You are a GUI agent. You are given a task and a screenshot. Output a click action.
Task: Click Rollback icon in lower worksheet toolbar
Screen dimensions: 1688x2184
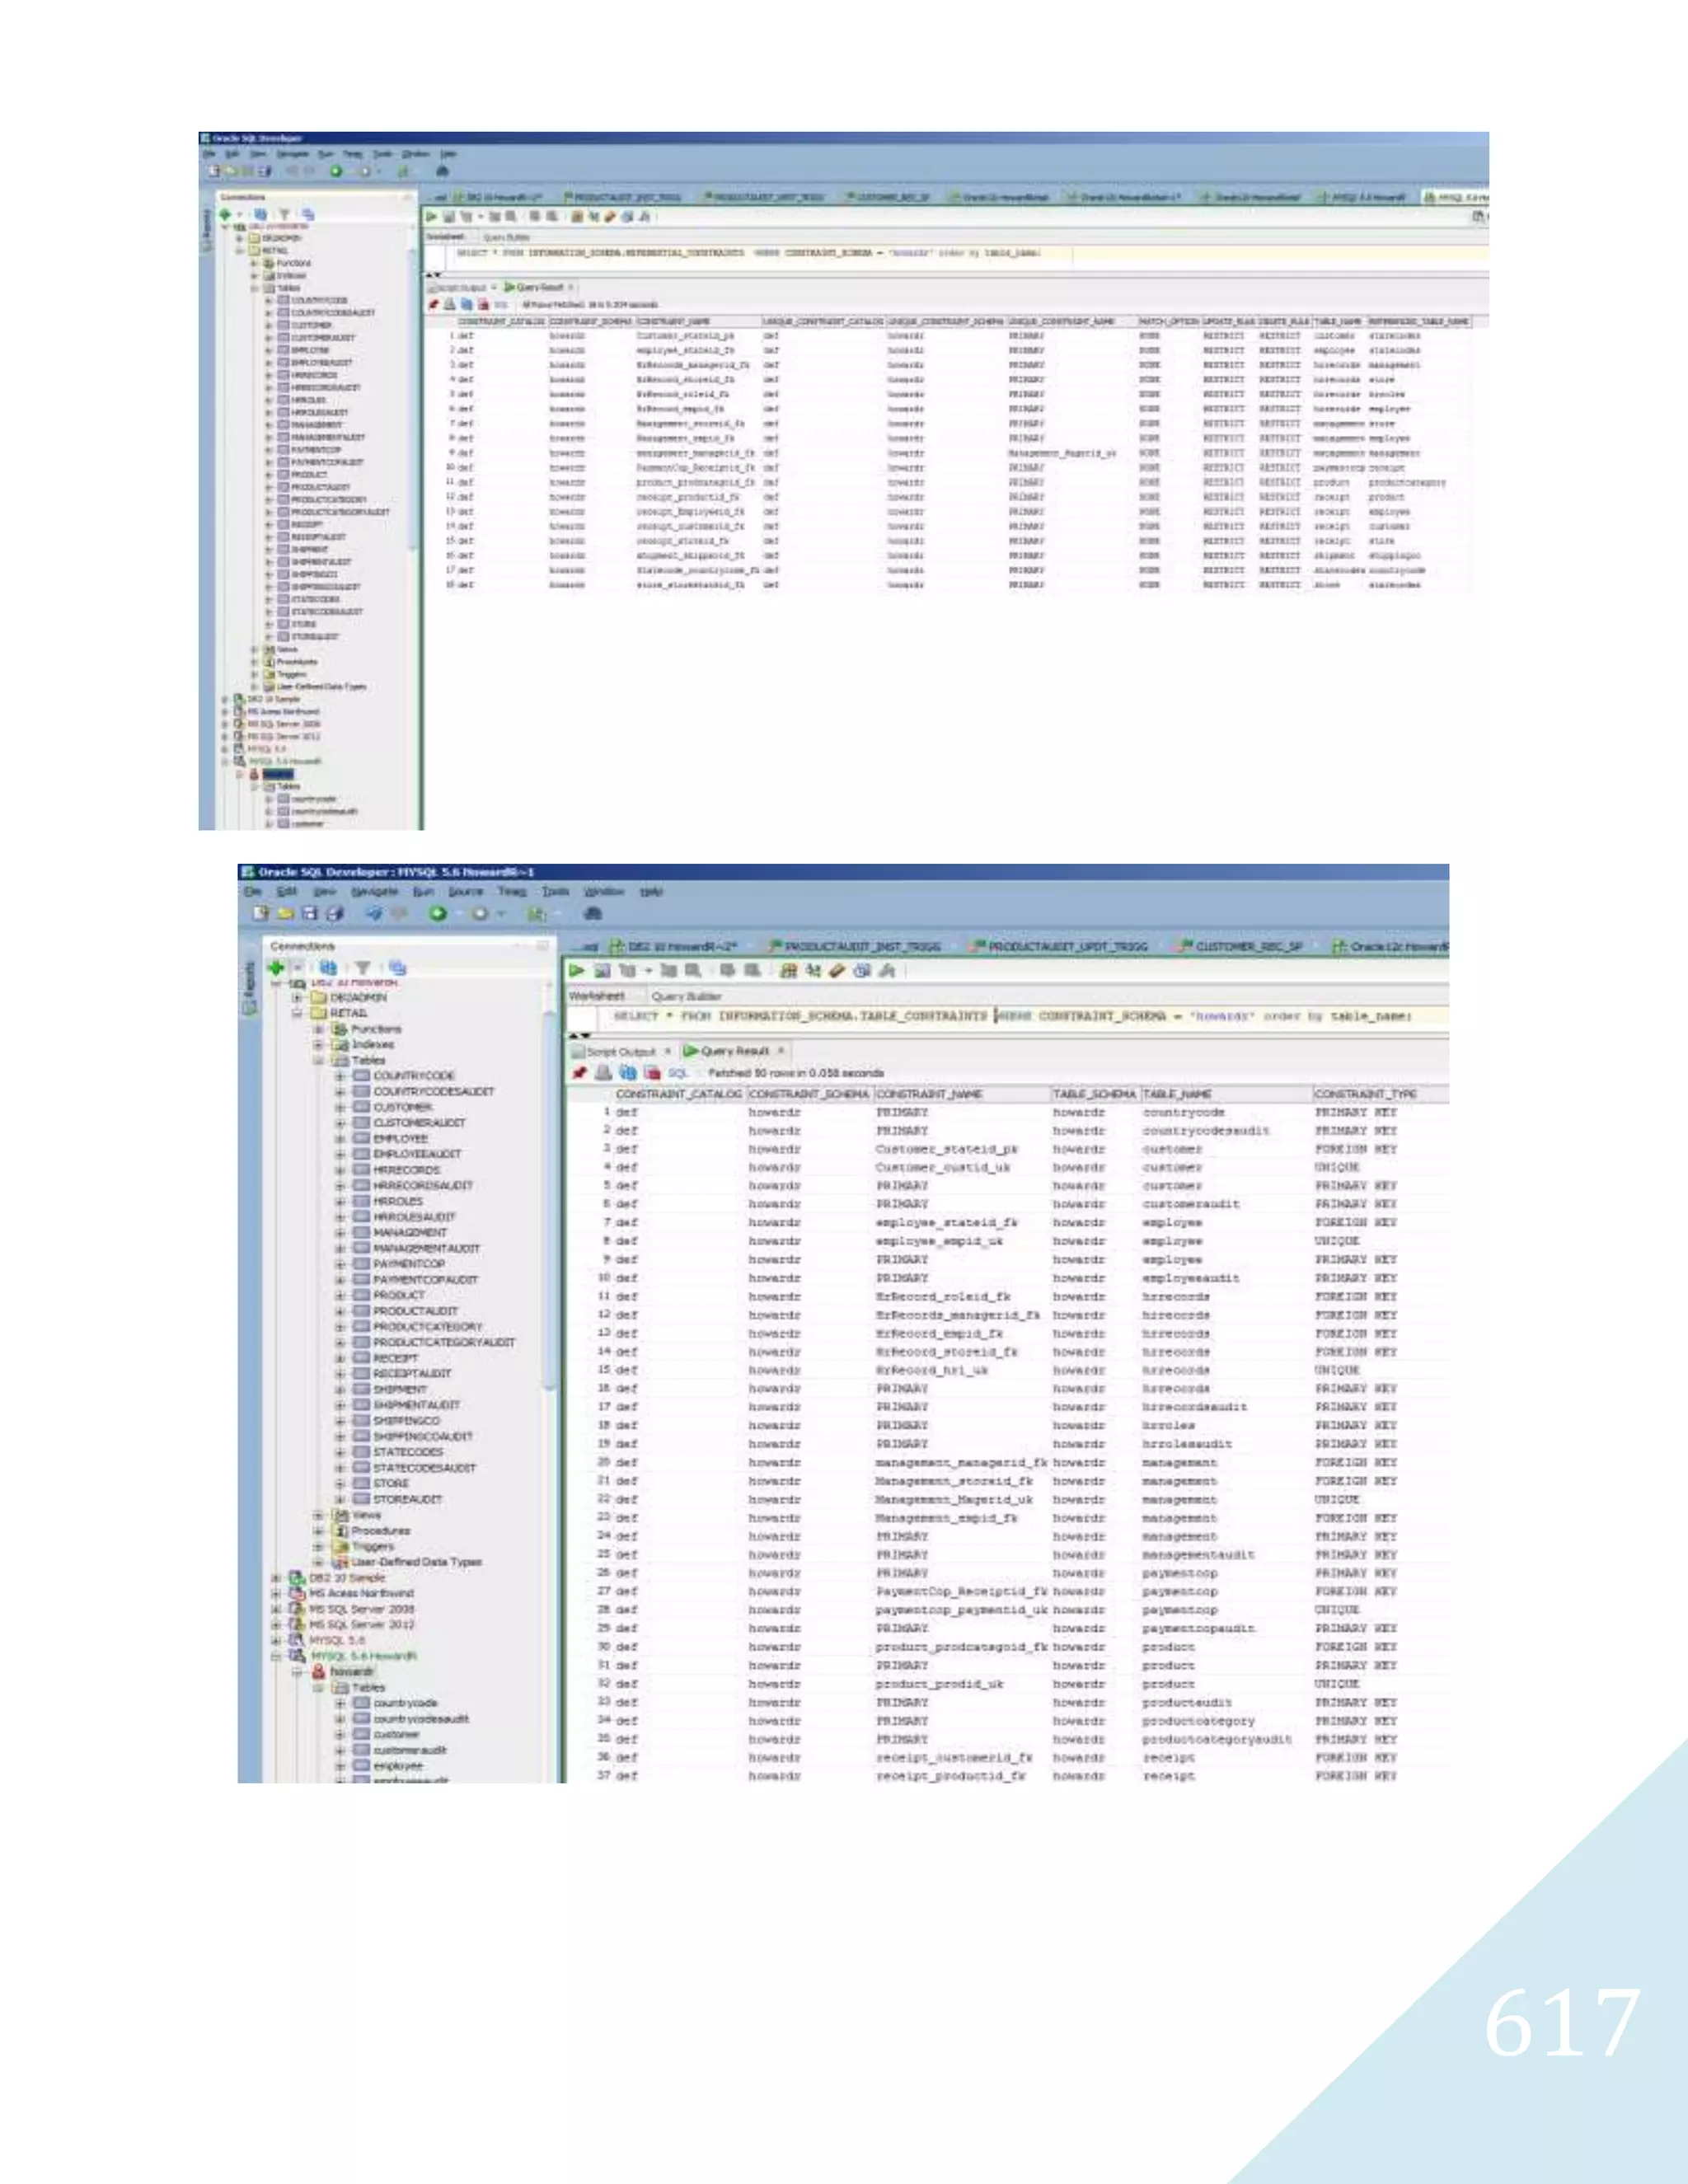click(752, 971)
